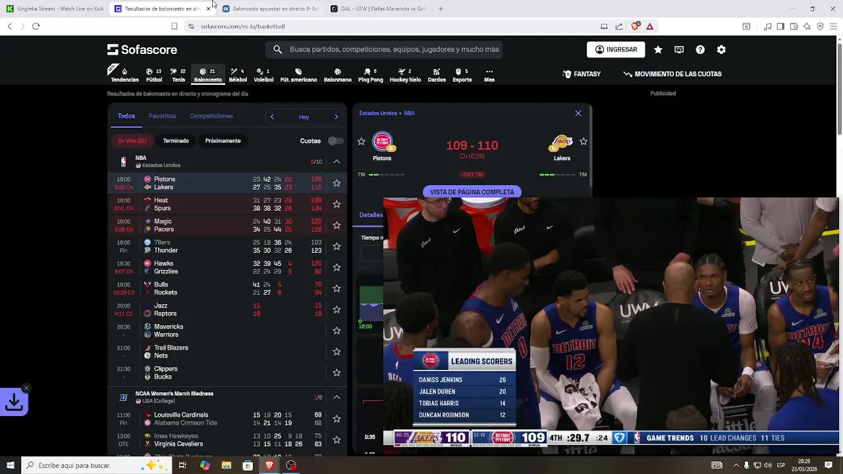This screenshot has width=843, height=474.
Task: Filter by Terminado matches
Action: point(176,141)
